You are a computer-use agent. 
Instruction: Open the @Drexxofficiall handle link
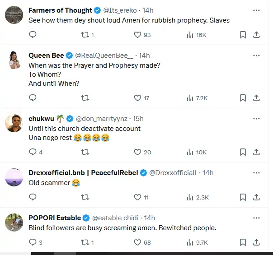[173, 173]
